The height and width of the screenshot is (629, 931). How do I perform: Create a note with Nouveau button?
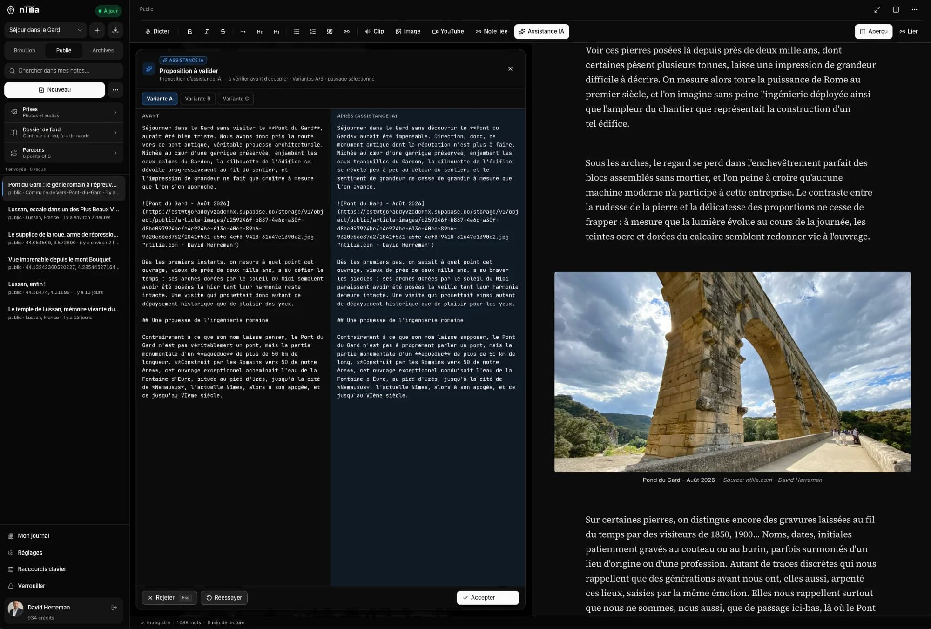coord(54,90)
